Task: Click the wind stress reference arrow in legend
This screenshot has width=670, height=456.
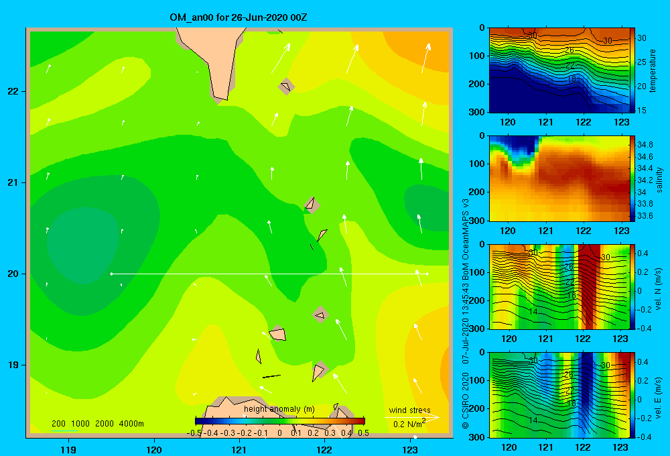Action: 411,417
